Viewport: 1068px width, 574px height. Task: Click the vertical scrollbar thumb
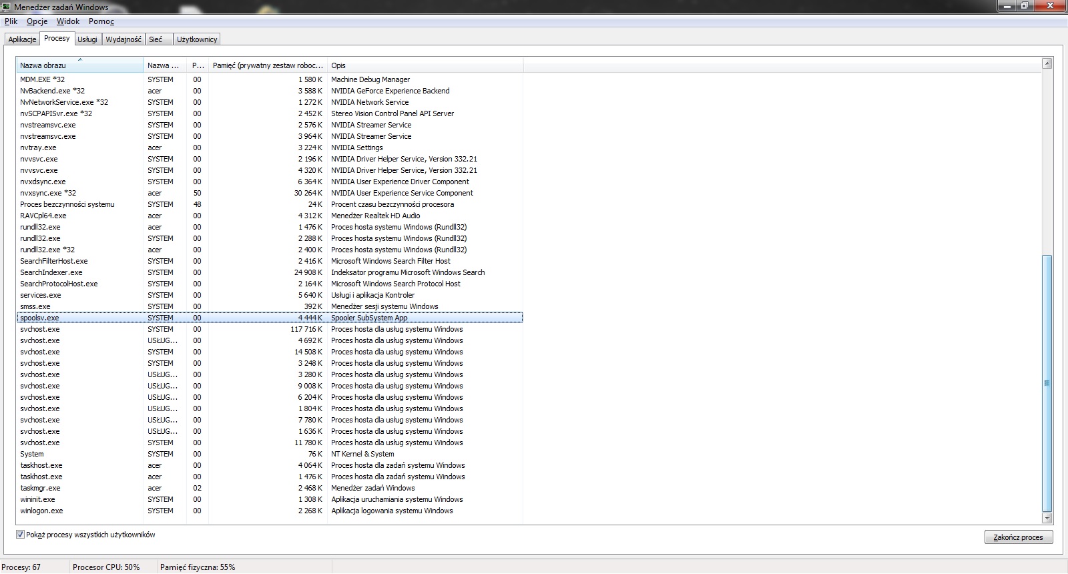click(1047, 382)
